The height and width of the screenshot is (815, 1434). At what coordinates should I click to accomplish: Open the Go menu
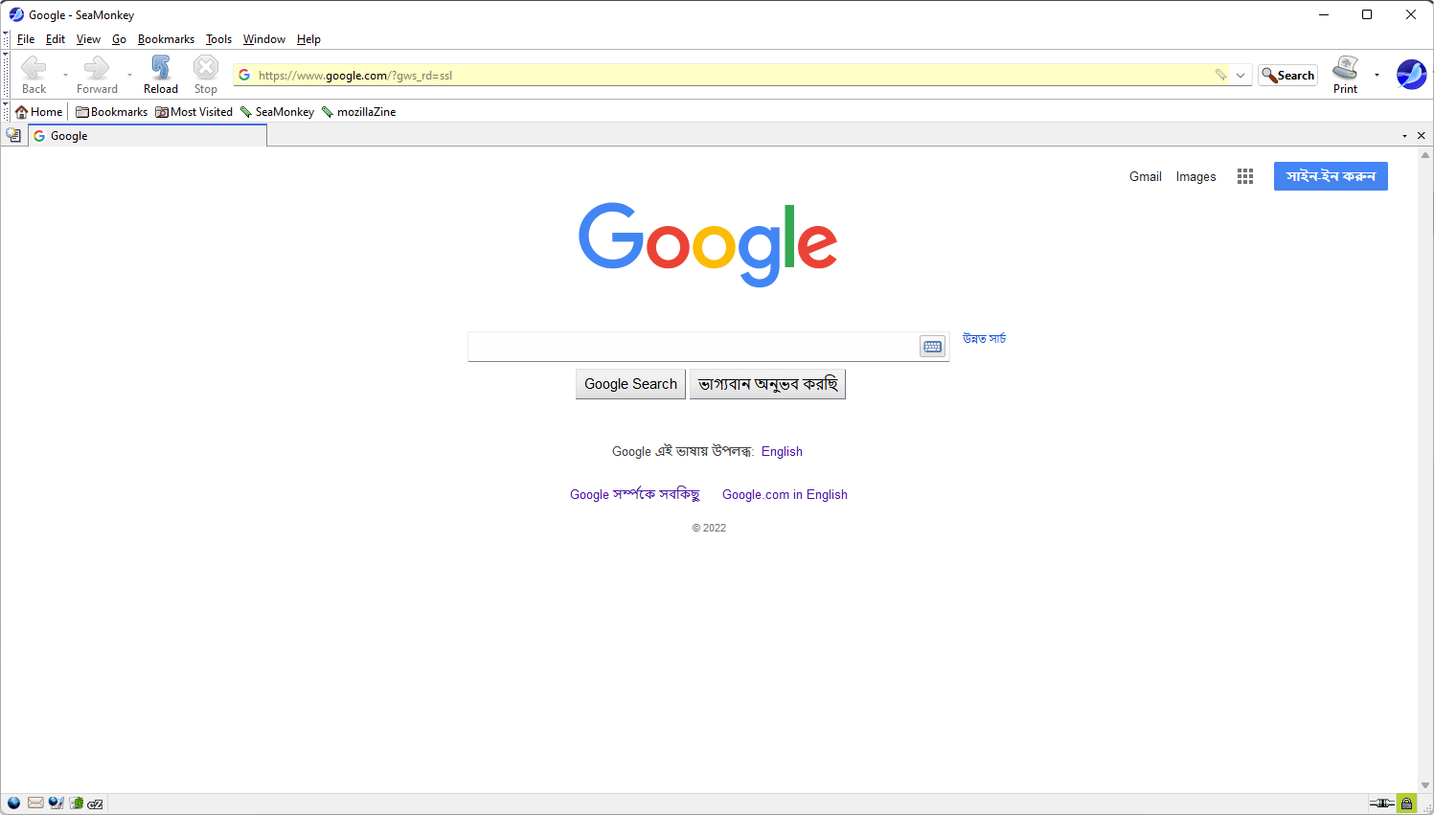point(119,39)
